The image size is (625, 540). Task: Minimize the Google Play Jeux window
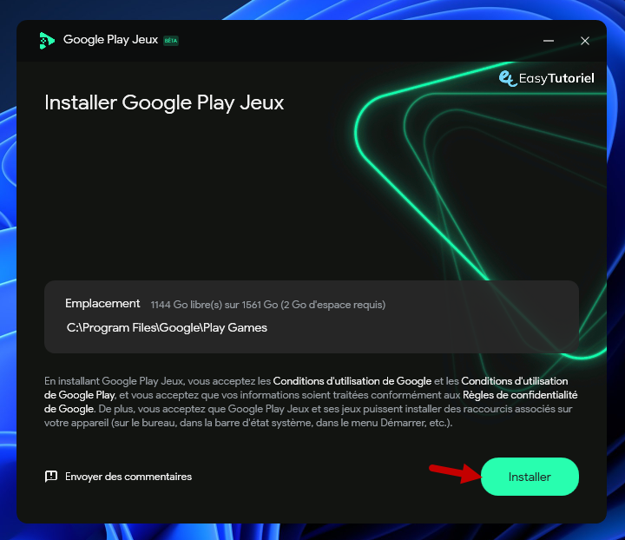(549, 41)
